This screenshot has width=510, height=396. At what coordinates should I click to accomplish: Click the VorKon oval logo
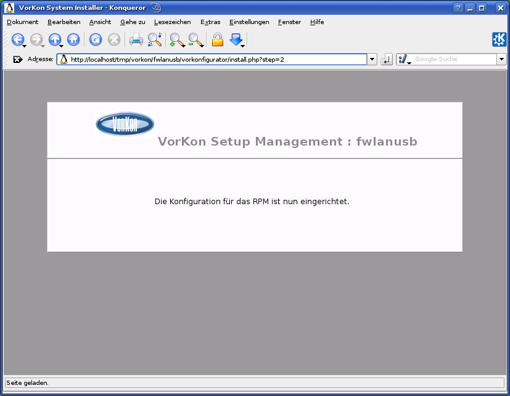[125, 124]
